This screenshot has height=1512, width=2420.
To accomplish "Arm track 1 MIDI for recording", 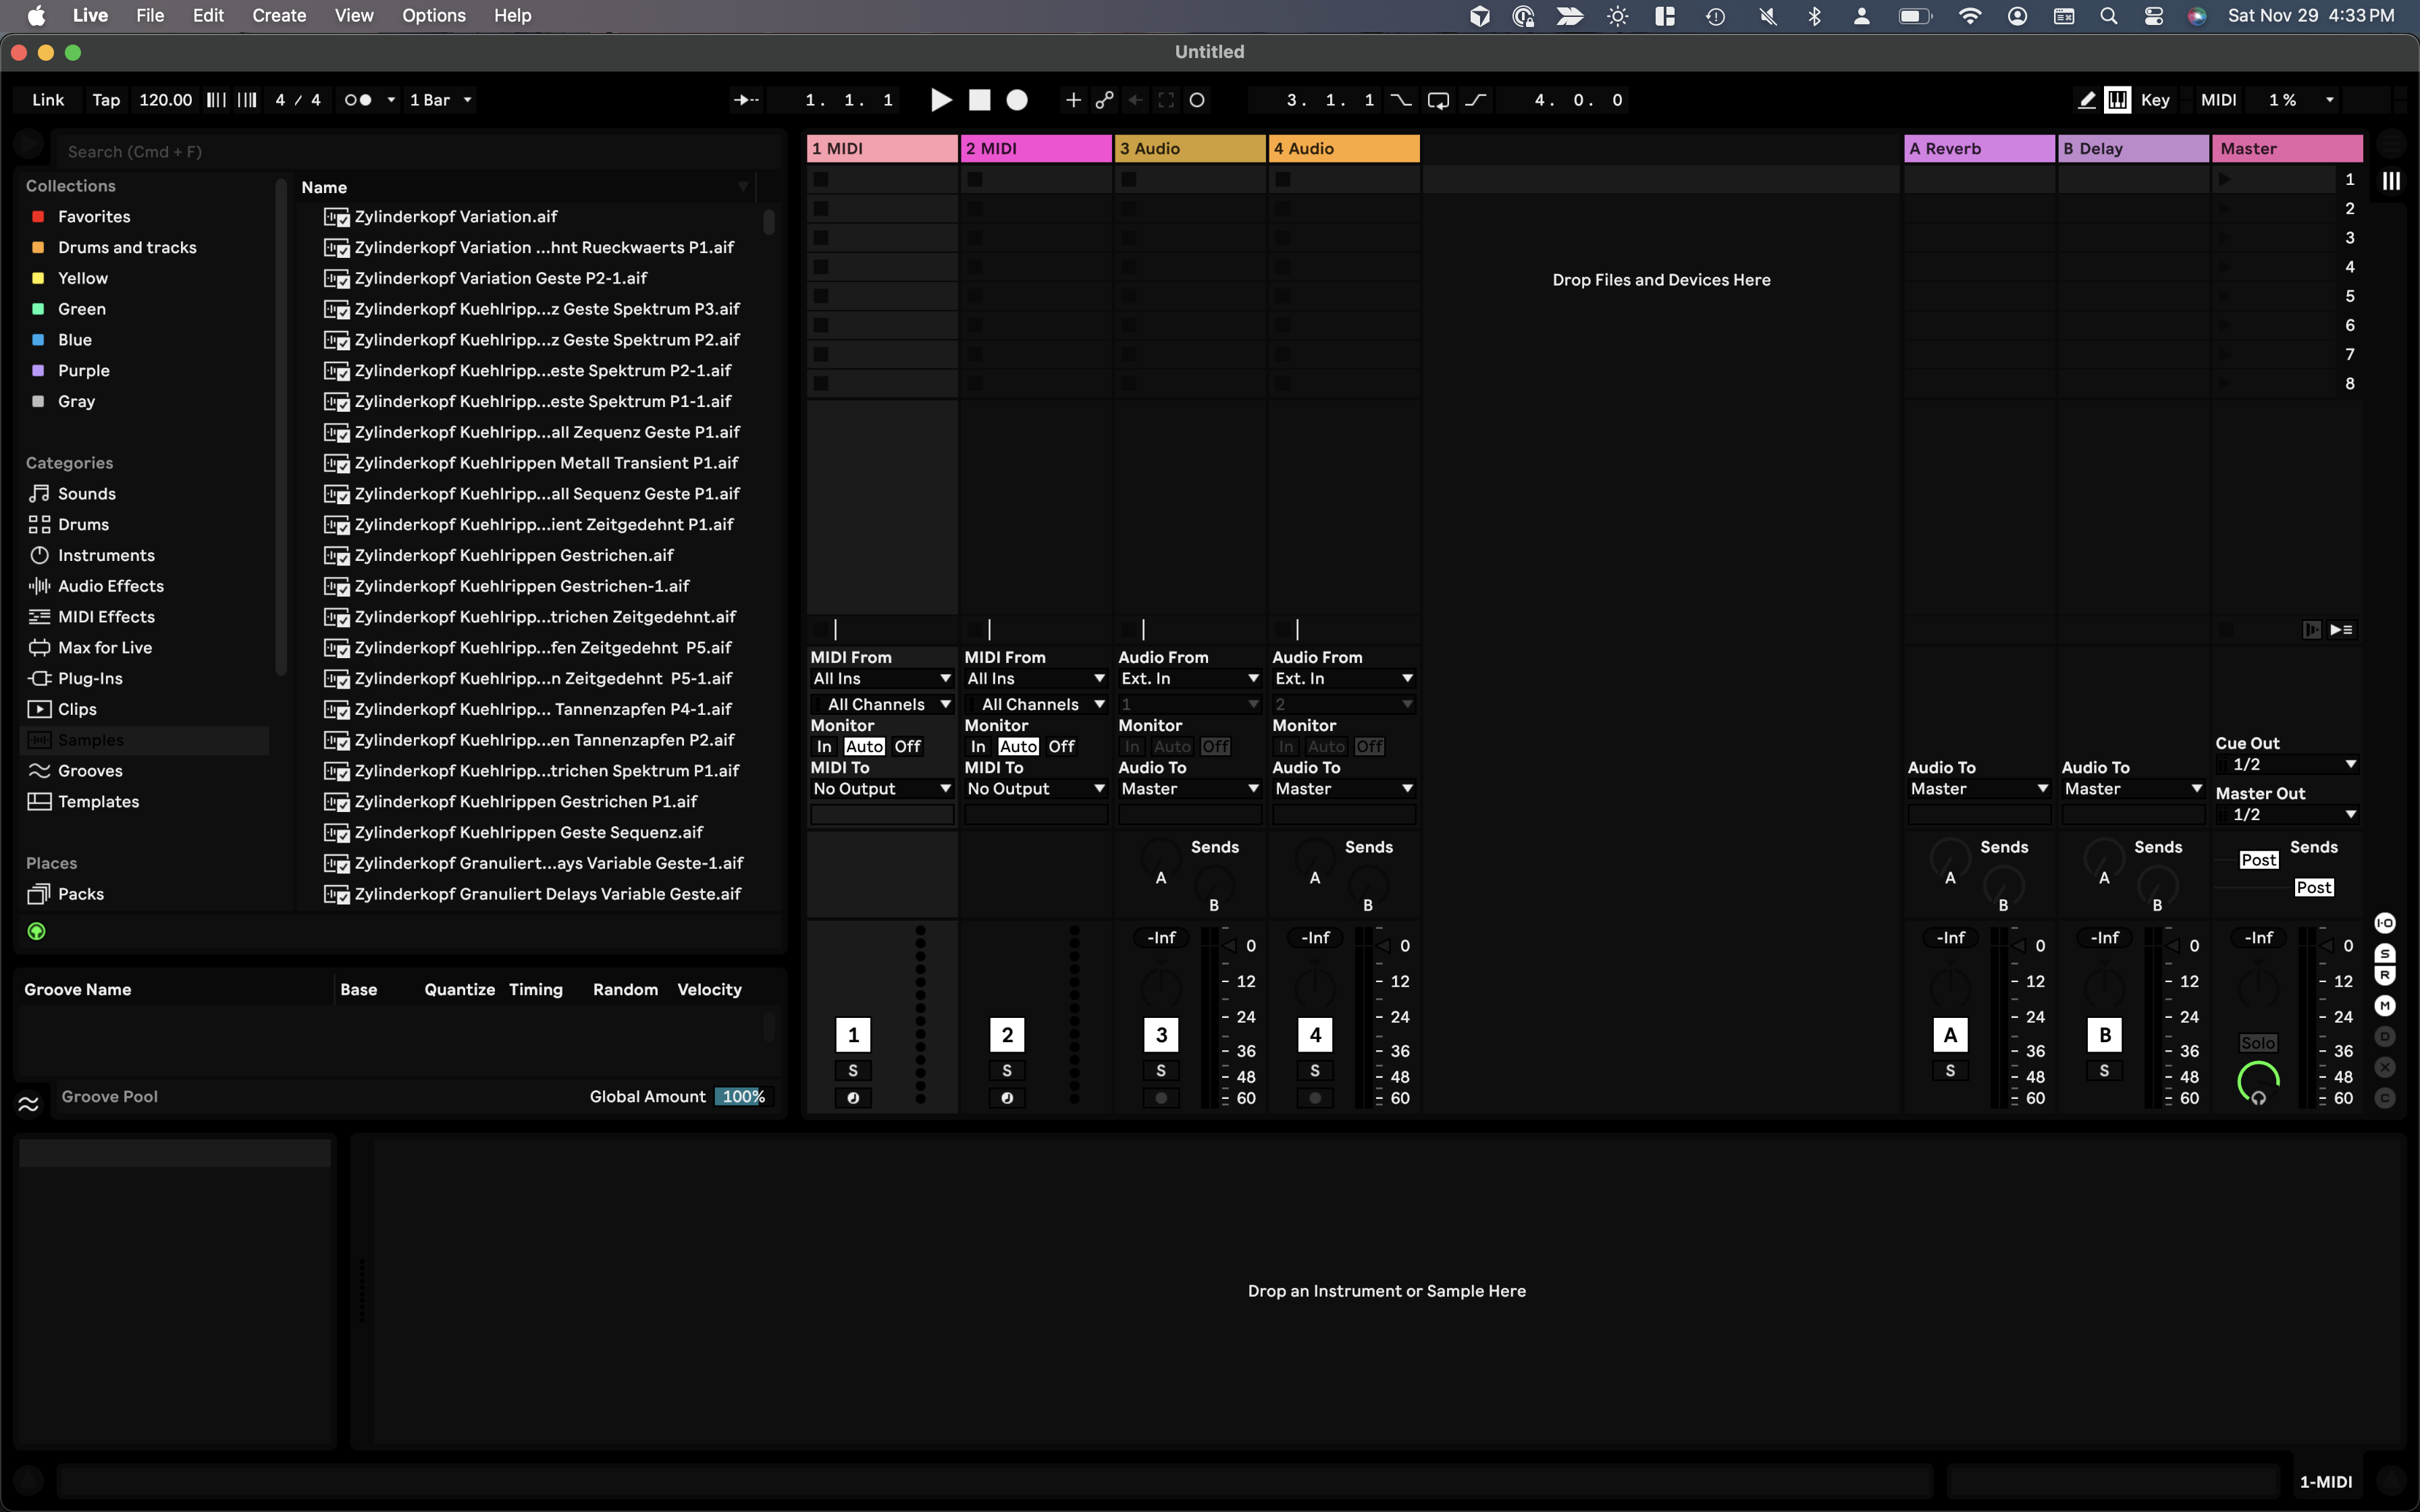I will (x=853, y=1098).
